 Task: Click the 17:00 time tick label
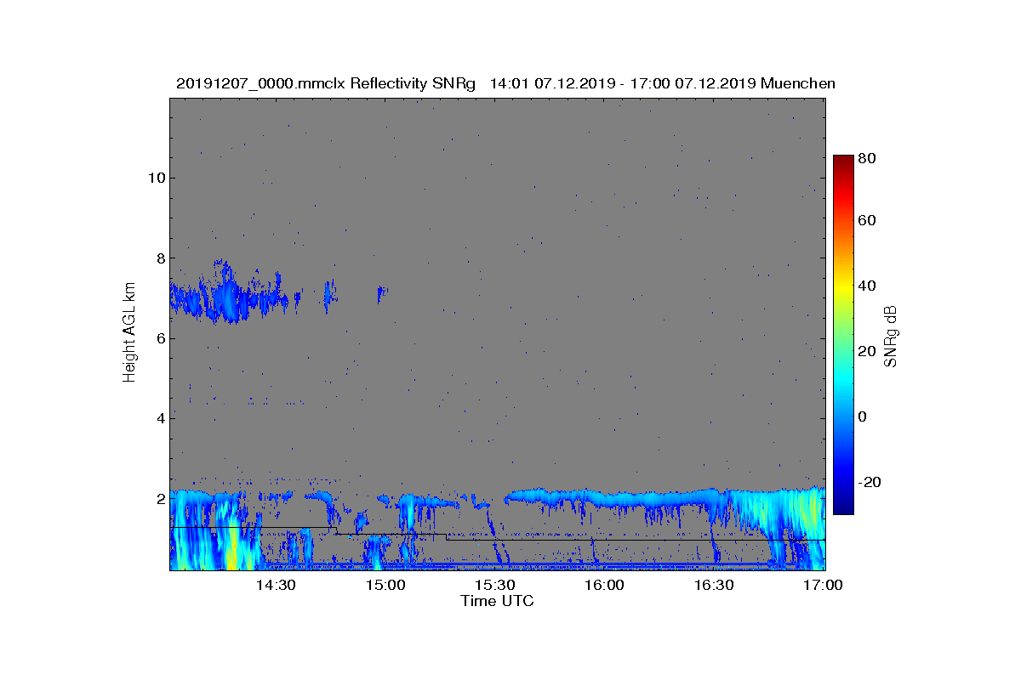tap(824, 585)
